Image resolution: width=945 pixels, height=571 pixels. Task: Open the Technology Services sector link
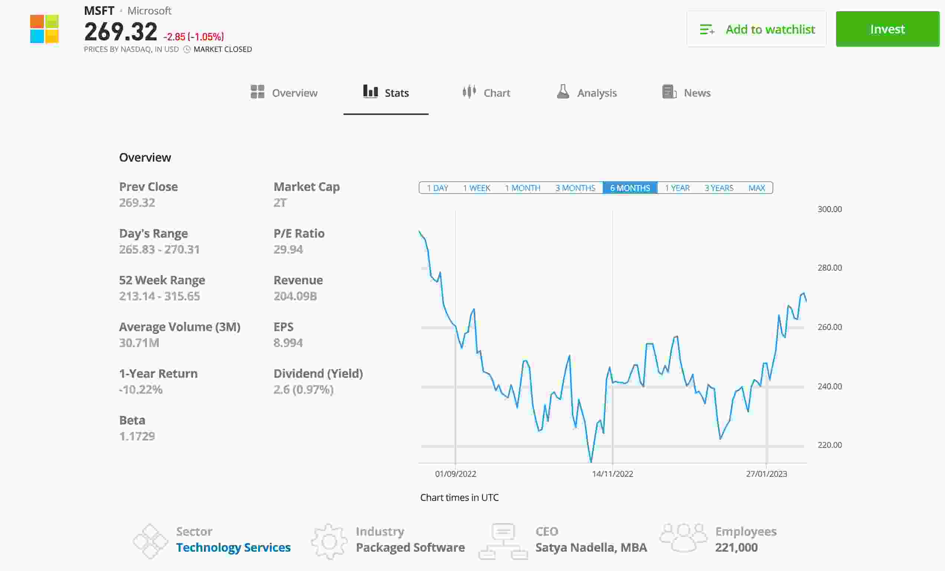(x=233, y=547)
